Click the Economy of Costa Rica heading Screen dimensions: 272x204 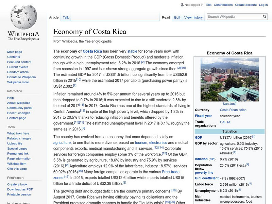[90, 32]
